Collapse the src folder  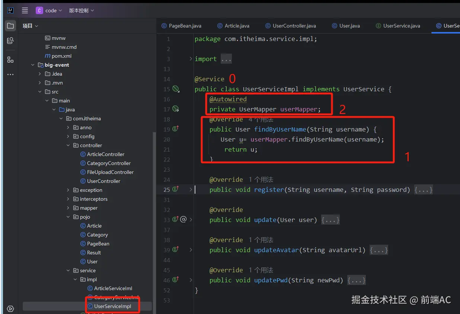(x=40, y=92)
